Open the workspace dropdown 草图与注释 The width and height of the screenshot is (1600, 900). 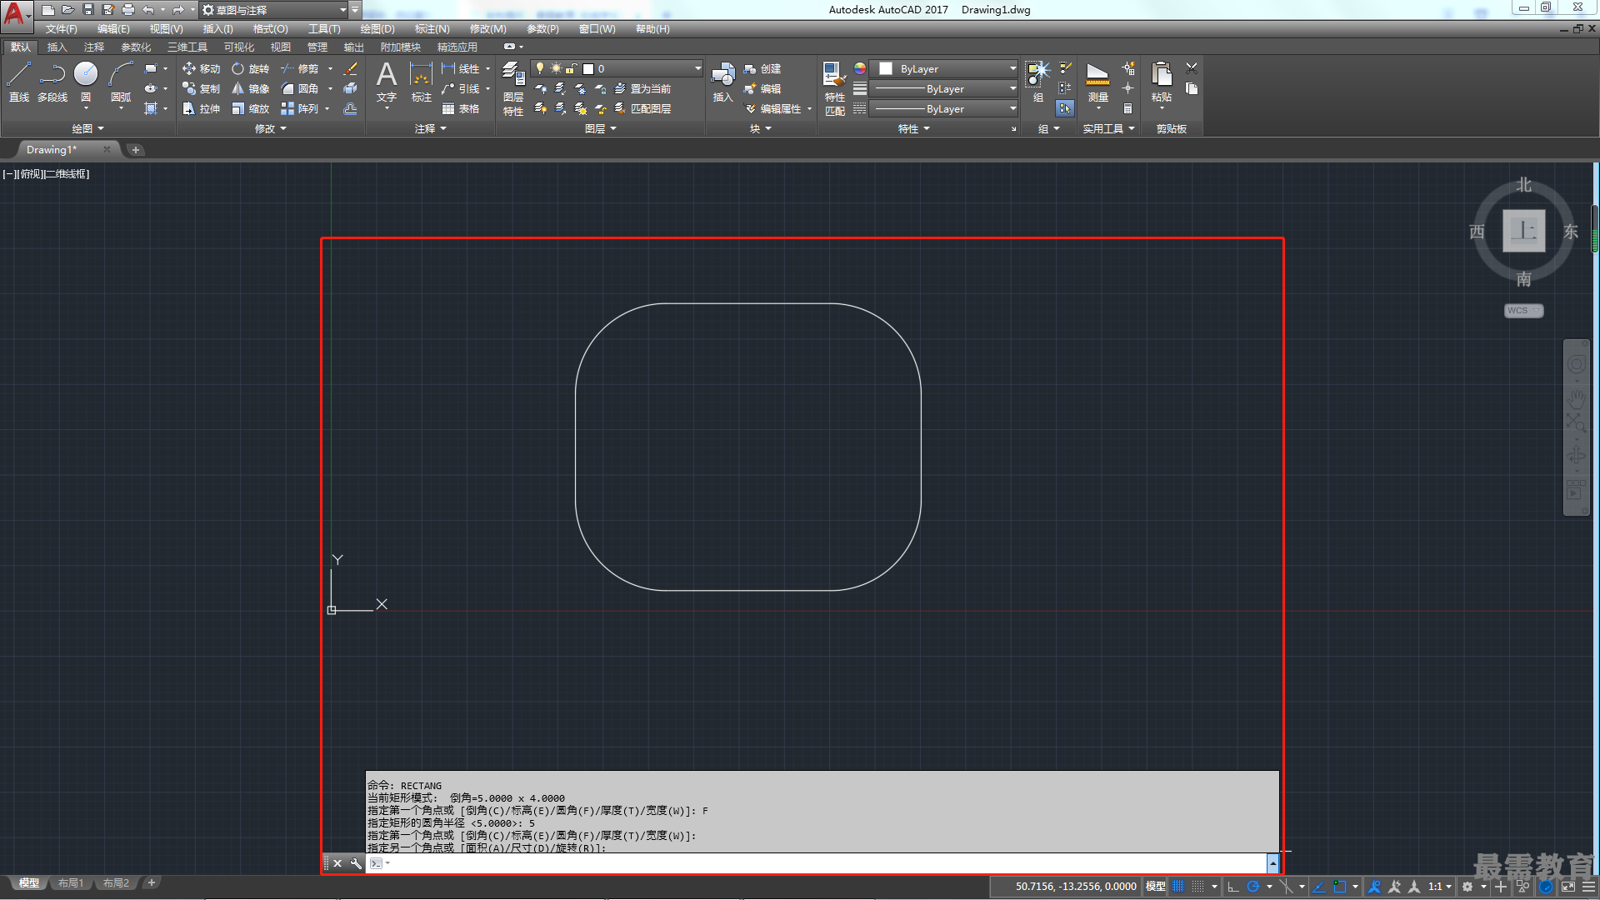tap(274, 10)
